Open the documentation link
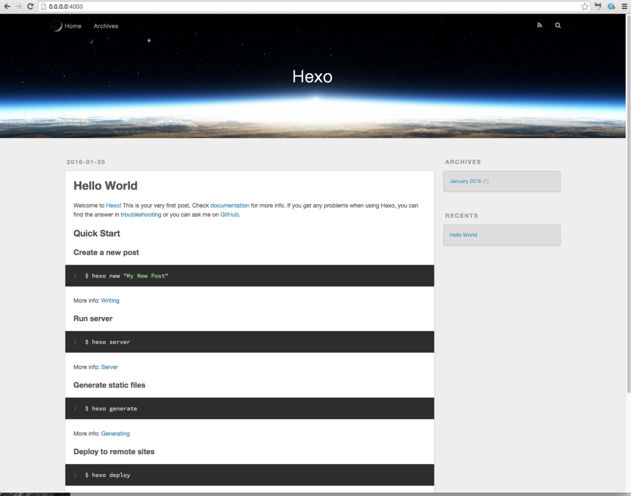 pyautogui.click(x=230, y=206)
